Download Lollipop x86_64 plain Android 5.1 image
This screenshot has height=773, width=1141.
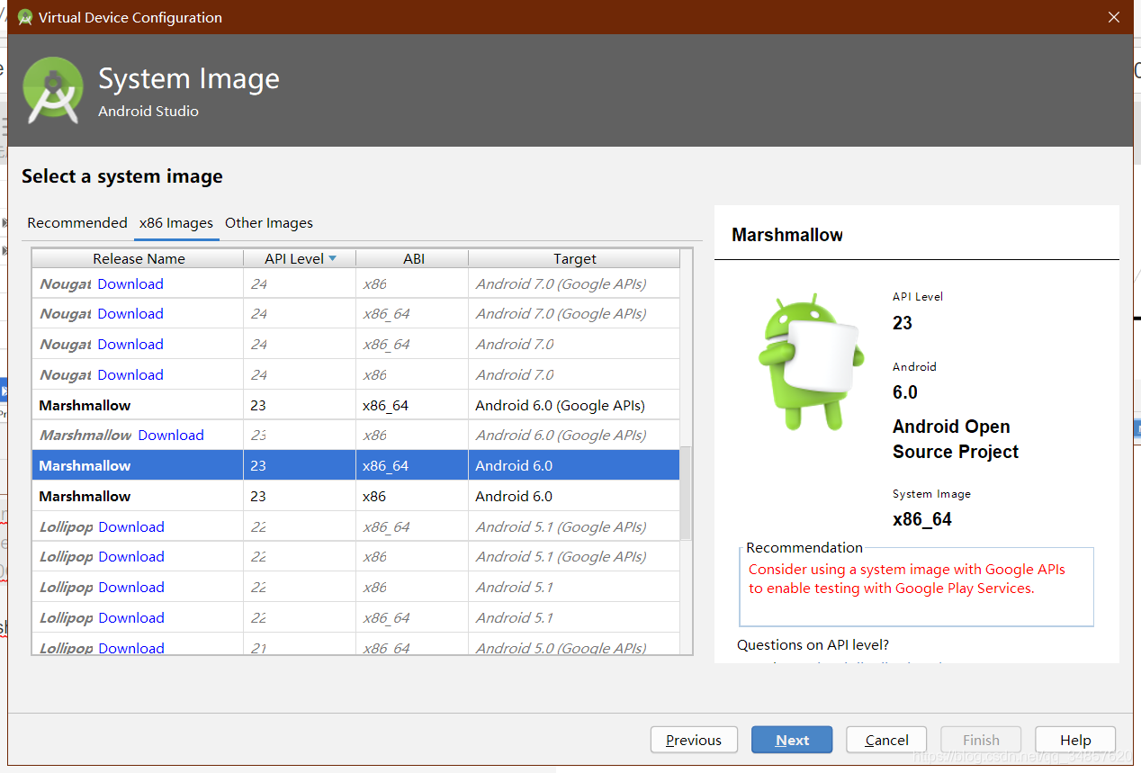point(131,618)
